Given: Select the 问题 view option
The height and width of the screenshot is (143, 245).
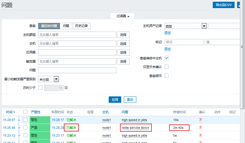Looking at the screenshot, I should 66,26.
